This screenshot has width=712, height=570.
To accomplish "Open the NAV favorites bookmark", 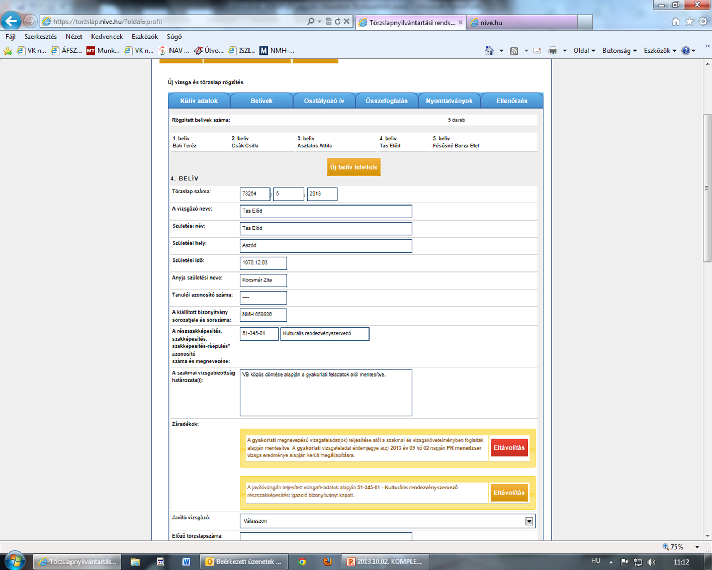I will 174,51.
